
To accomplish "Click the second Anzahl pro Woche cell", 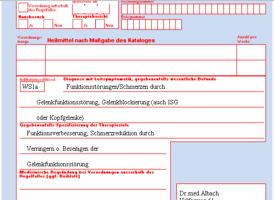I will (251, 68).
